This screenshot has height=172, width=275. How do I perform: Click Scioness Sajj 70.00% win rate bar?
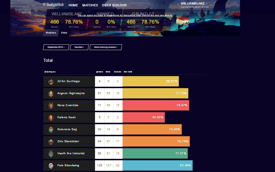click(152, 129)
